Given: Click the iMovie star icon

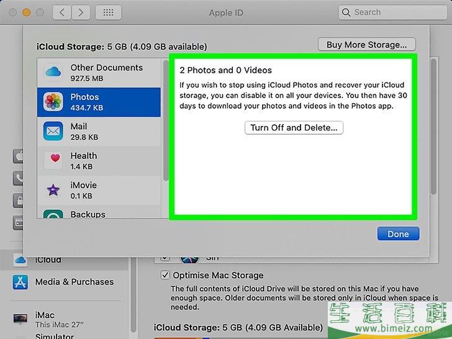Looking at the screenshot, I should tap(53, 190).
